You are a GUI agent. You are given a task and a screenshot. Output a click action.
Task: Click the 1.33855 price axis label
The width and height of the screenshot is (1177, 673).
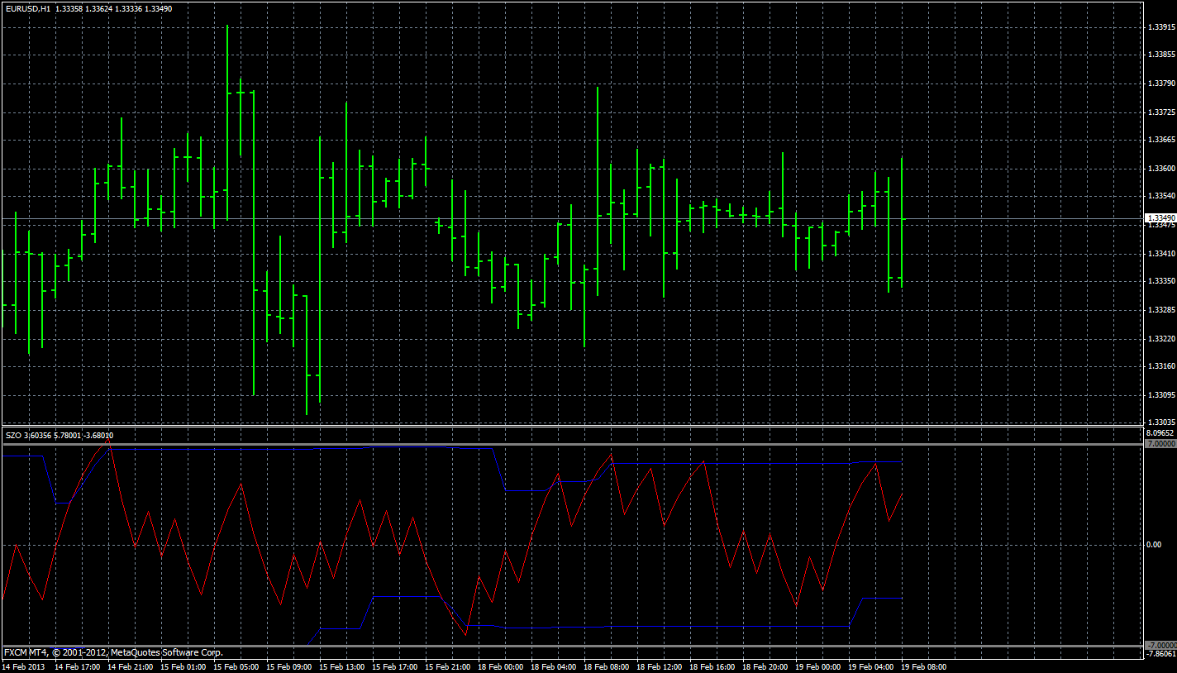pyautogui.click(x=1161, y=55)
